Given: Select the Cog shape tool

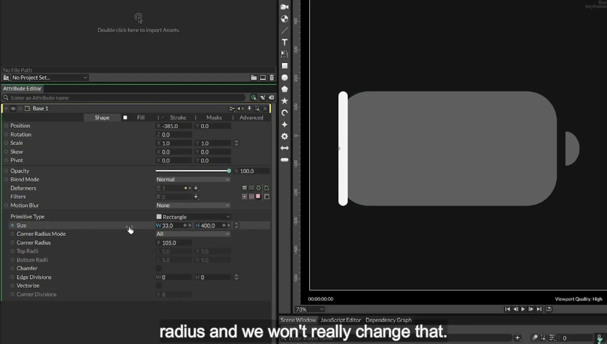Looking at the screenshot, I should pyautogui.click(x=285, y=136).
